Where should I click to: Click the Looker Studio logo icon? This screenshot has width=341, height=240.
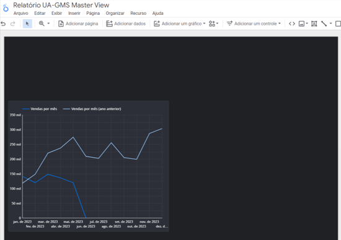[6, 8]
